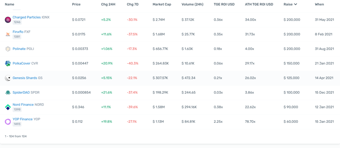The image size is (340, 148).
Task: Select the 8 Feb 2021 date
Action: tap(323, 34)
